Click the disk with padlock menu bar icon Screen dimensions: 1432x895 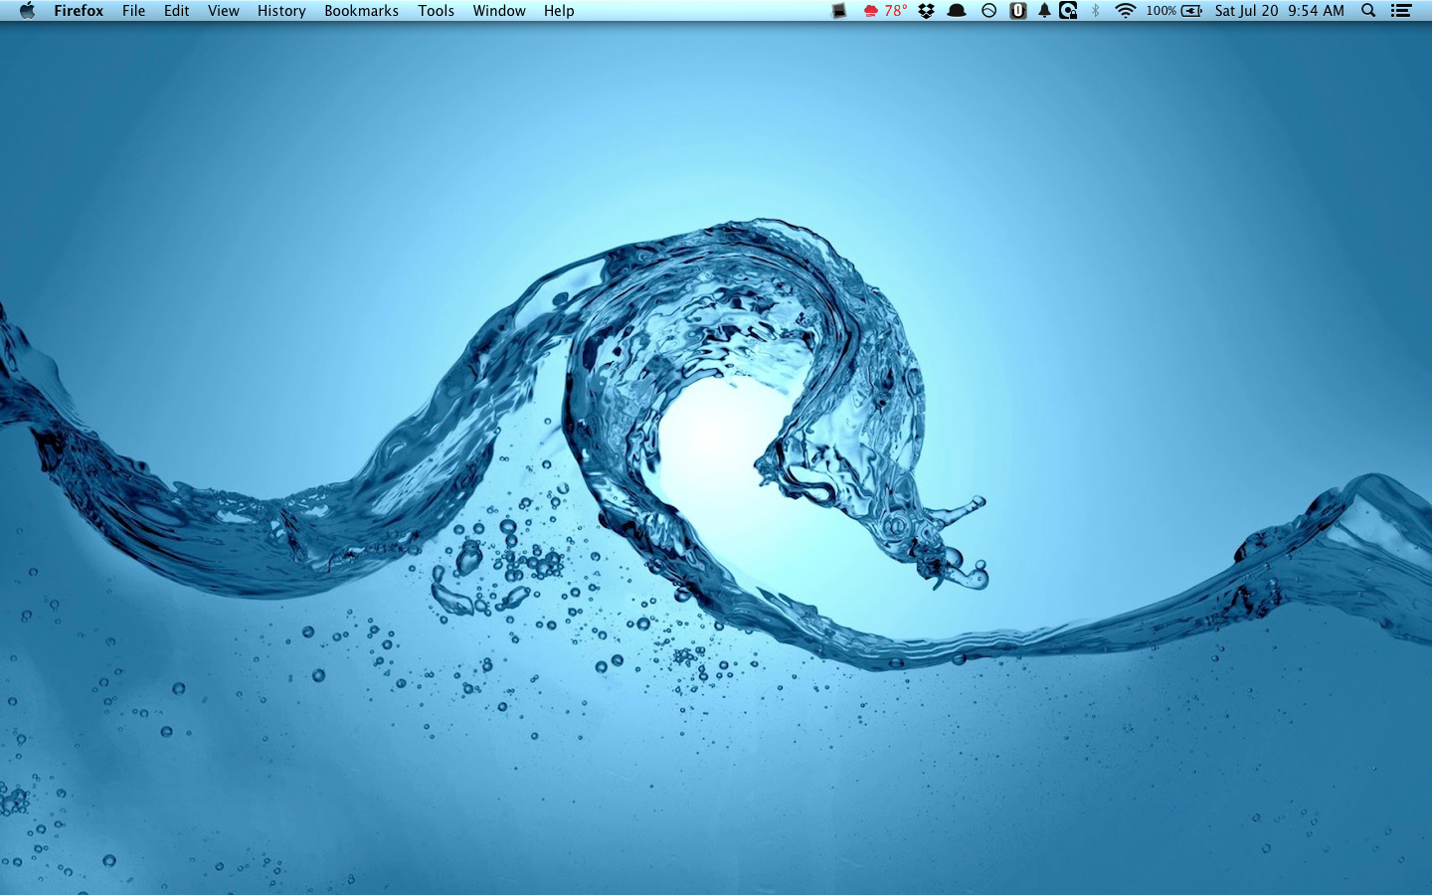1068,11
